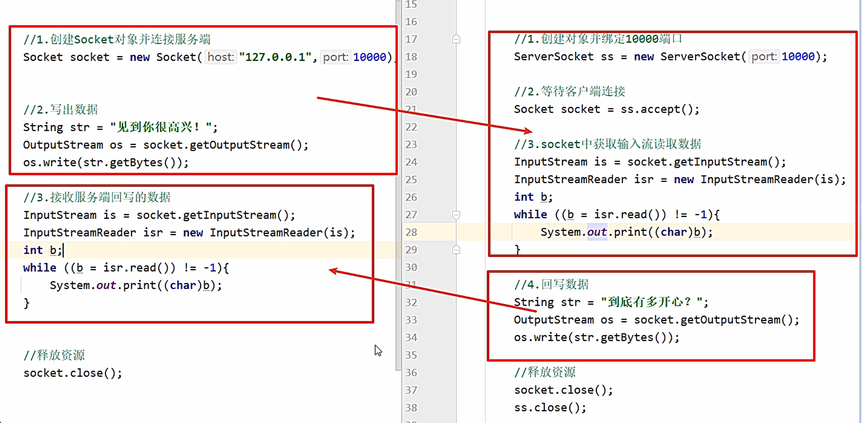The width and height of the screenshot is (862, 423).
Task: Click the comment "//2.写出数据" in the left pane
Action: pyautogui.click(x=61, y=110)
